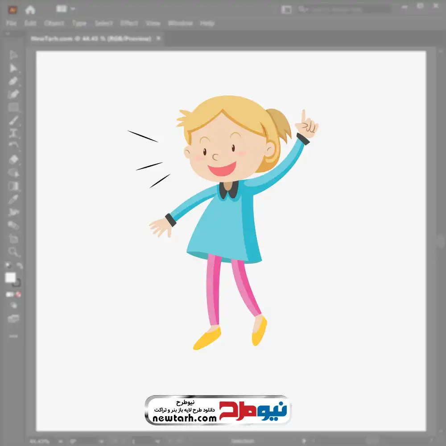The width and height of the screenshot is (446, 446).
Task: Select the Direct Selection tool
Action: pyautogui.click(x=13, y=68)
